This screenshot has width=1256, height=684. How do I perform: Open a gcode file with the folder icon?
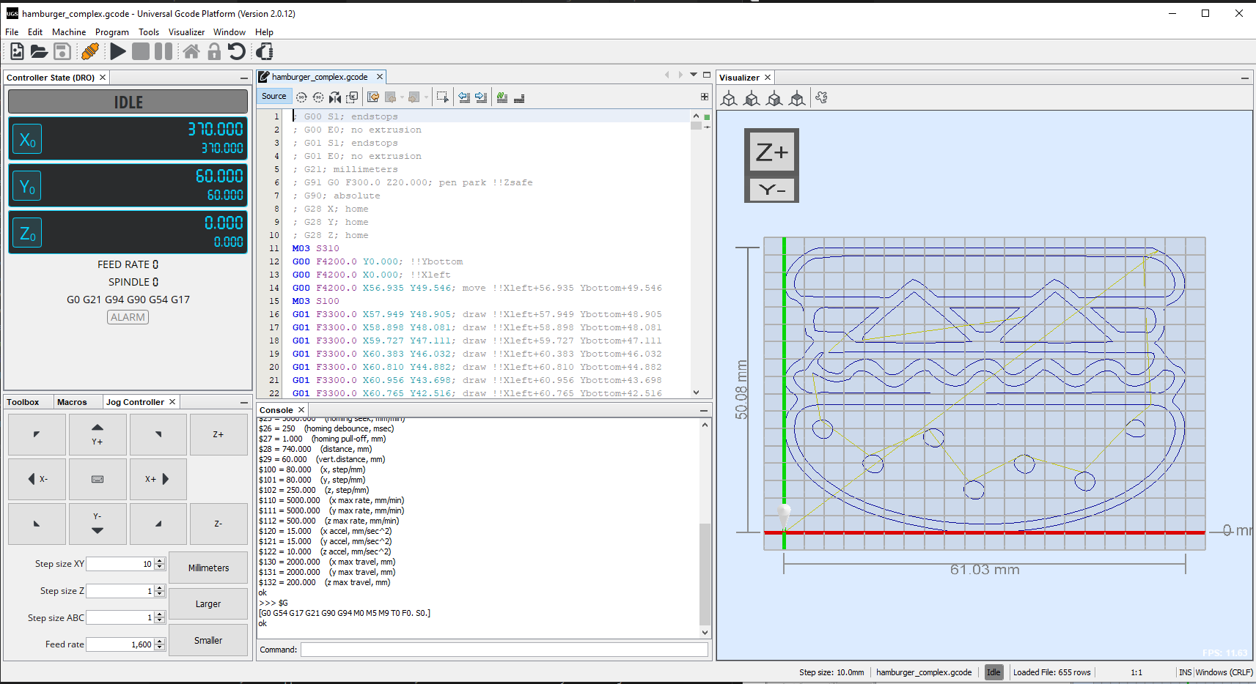pos(38,51)
